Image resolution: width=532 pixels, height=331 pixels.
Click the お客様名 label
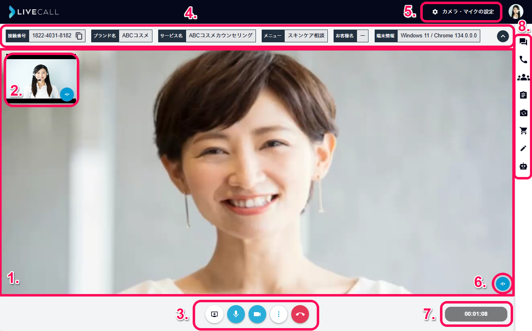click(x=345, y=36)
